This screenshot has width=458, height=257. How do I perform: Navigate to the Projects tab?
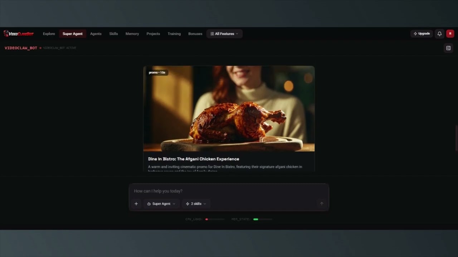coord(153,34)
